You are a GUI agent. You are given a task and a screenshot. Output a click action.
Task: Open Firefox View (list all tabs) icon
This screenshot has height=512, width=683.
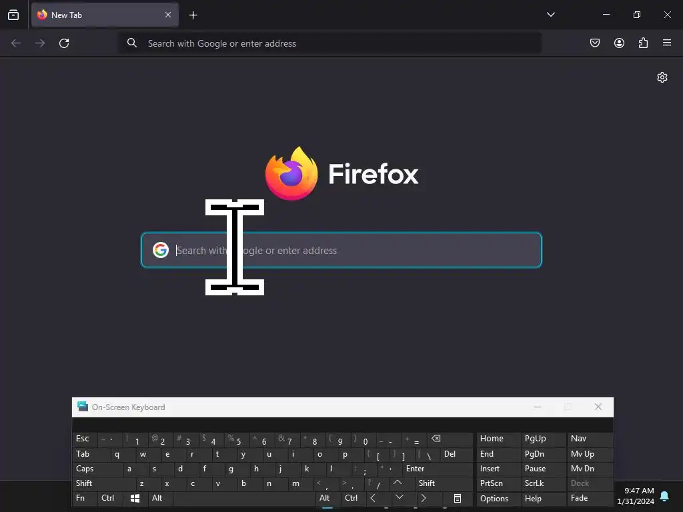point(13,15)
